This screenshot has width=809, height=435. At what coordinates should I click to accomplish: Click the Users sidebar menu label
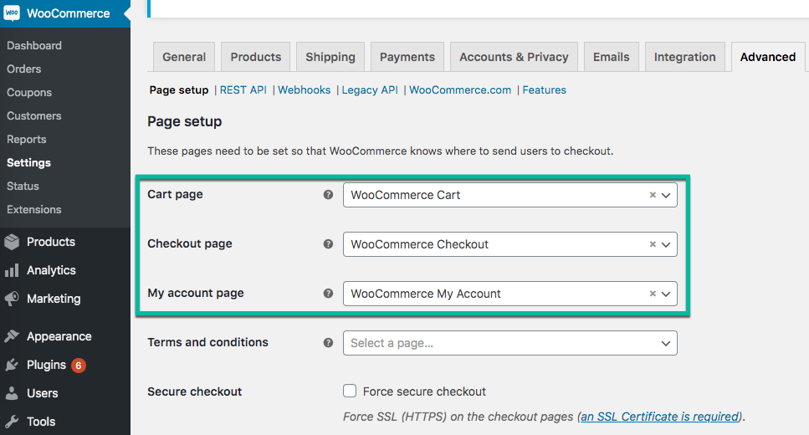click(x=43, y=393)
